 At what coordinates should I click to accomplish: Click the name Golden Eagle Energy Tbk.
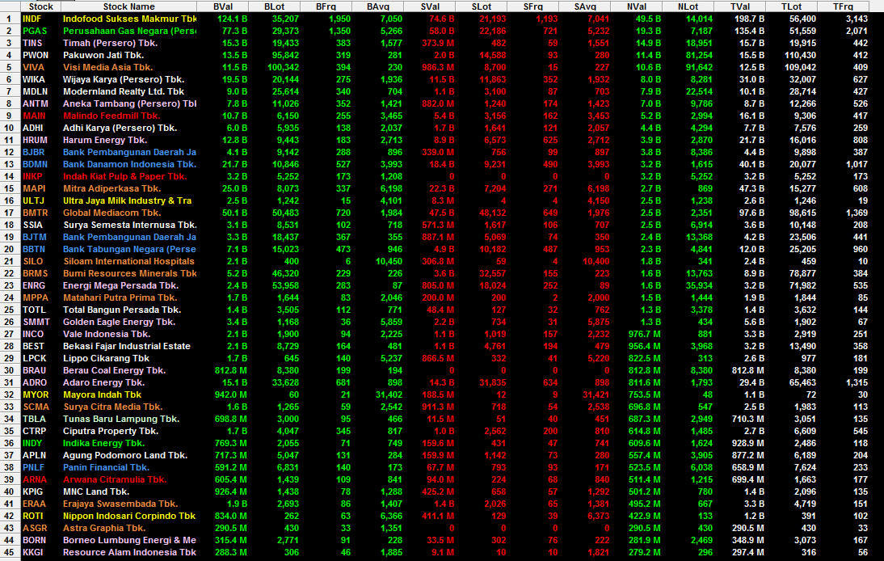tap(119, 322)
